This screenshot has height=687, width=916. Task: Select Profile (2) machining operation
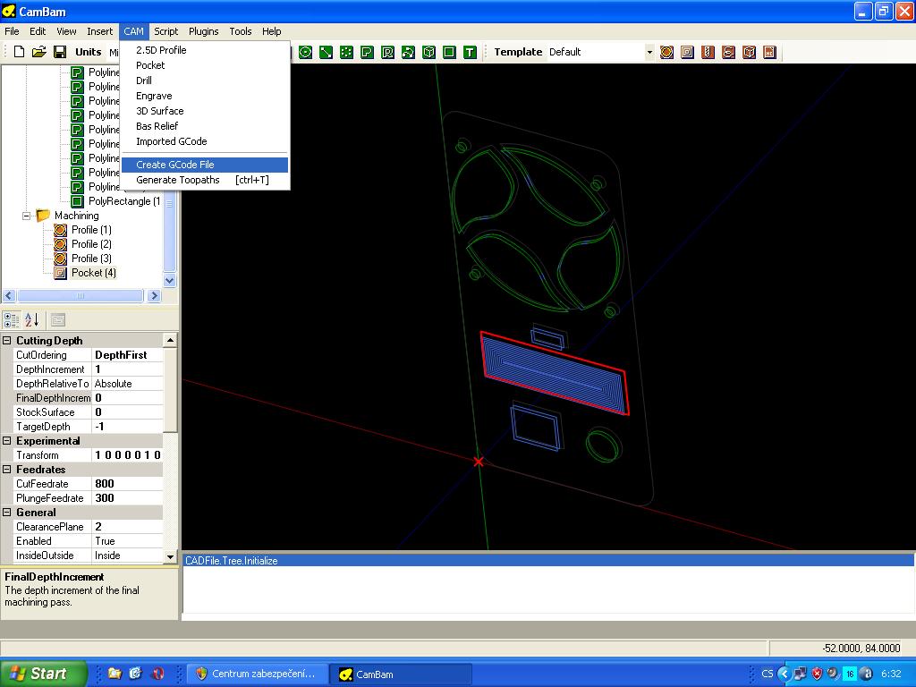91,244
